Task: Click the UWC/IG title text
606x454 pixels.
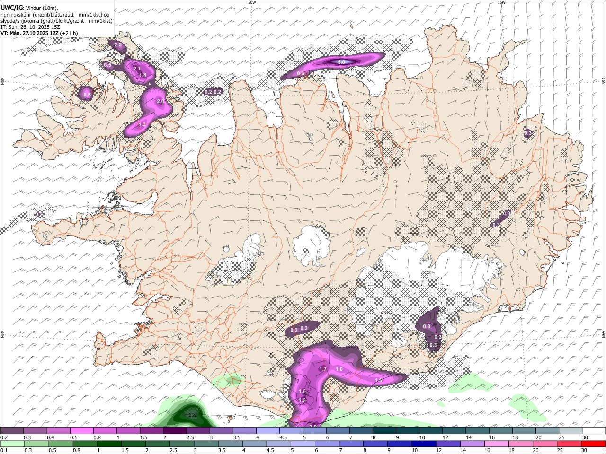Action: 11,7
